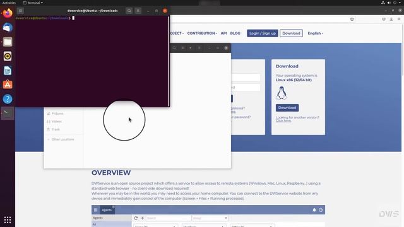Viewport: 404px width, 227px height.
Task: Click the Login / Sign up button
Action: point(263,33)
